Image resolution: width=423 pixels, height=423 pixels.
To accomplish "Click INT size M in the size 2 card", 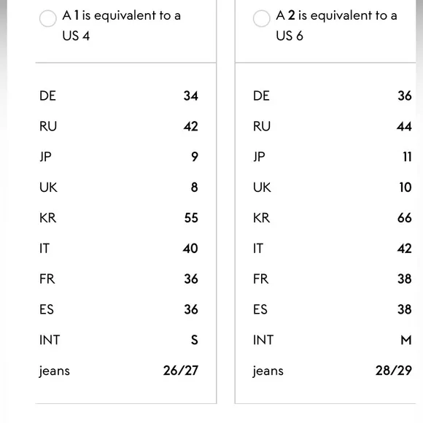I will tap(406, 340).
